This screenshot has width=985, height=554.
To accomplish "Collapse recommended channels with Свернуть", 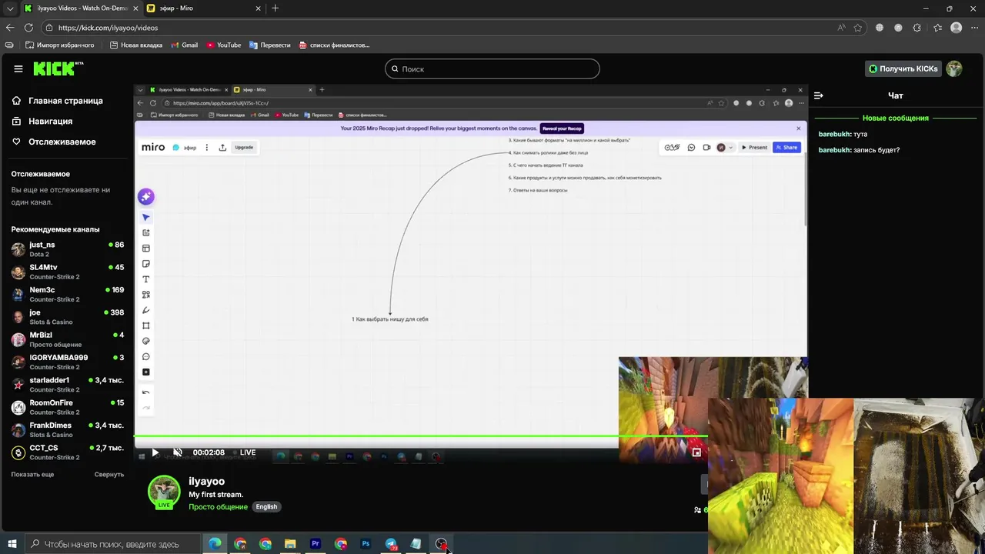I will click(x=109, y=475).
